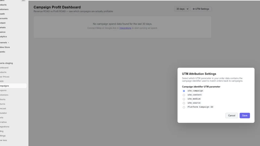Open Integrations sidebar item
This screenshot has height=146, width=260.
[5, 127]
